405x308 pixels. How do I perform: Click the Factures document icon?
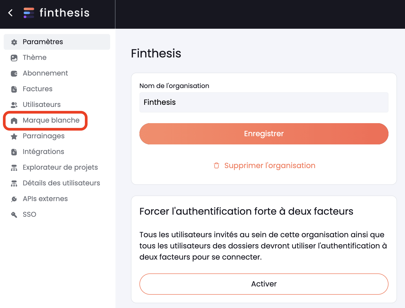14,89
